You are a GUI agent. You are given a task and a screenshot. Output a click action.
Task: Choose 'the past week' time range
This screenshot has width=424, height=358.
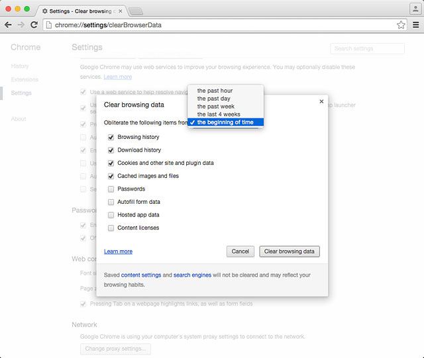tap(225, 107)
